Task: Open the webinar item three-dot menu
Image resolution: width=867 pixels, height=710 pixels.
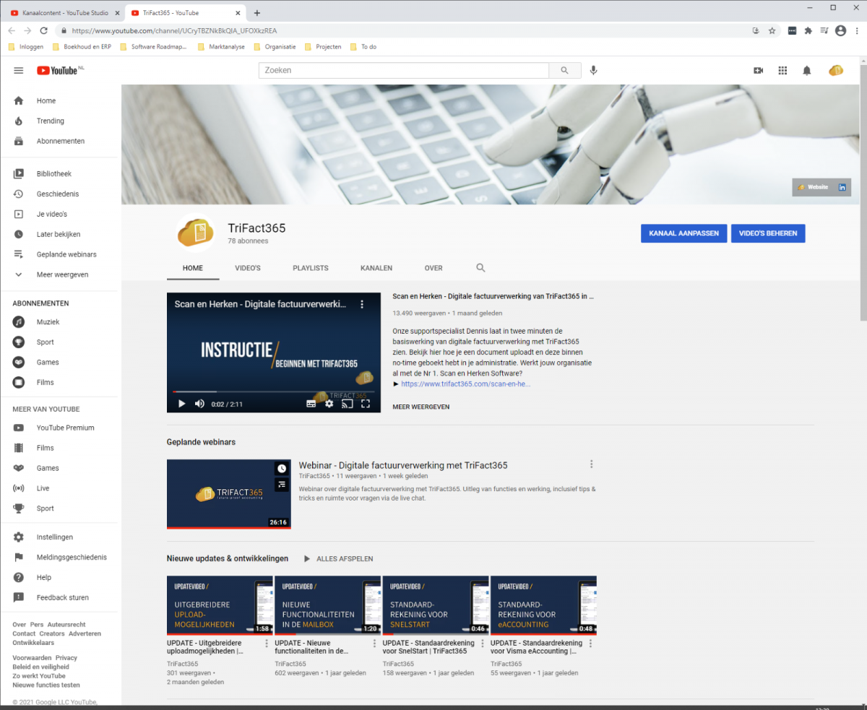Action: [x=591, y=464]
